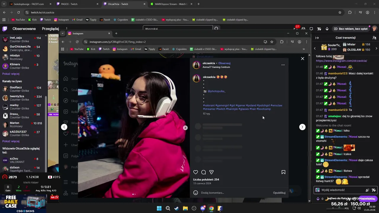Open new tab in Instagram window
Screen dimensions: 379x213
(x=116, y=33)
